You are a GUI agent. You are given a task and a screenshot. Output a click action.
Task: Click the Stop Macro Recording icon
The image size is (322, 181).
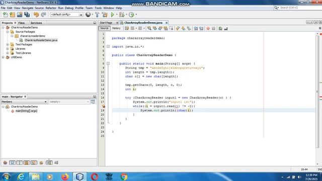pyautogui.click(x=213, y=28)
